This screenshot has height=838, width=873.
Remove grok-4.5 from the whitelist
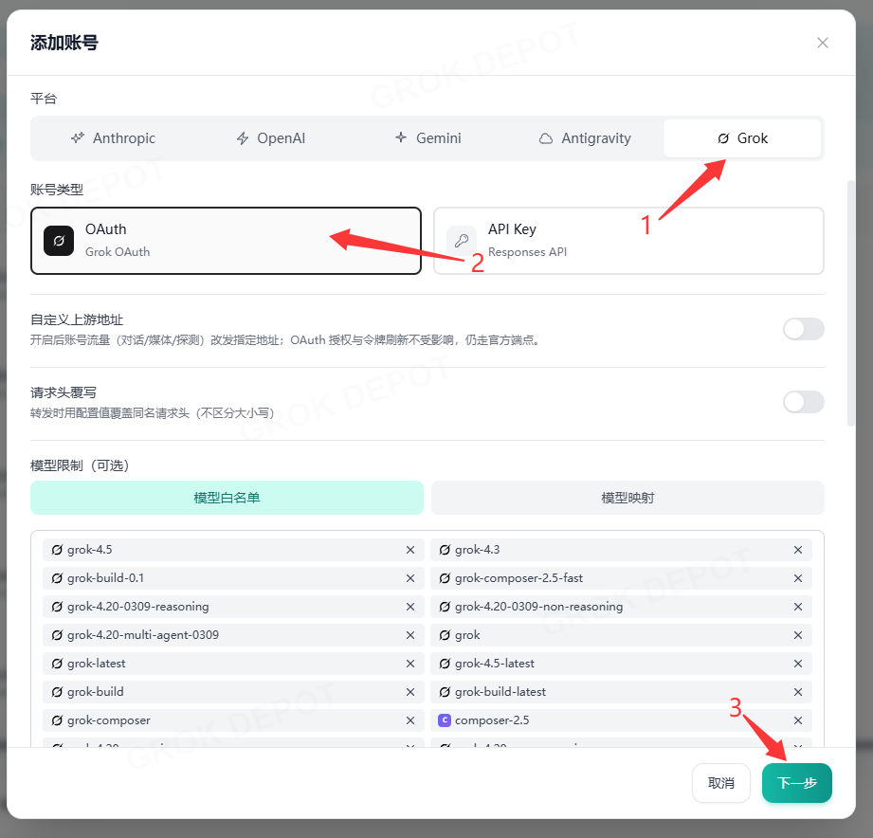[x=410, y=550]
